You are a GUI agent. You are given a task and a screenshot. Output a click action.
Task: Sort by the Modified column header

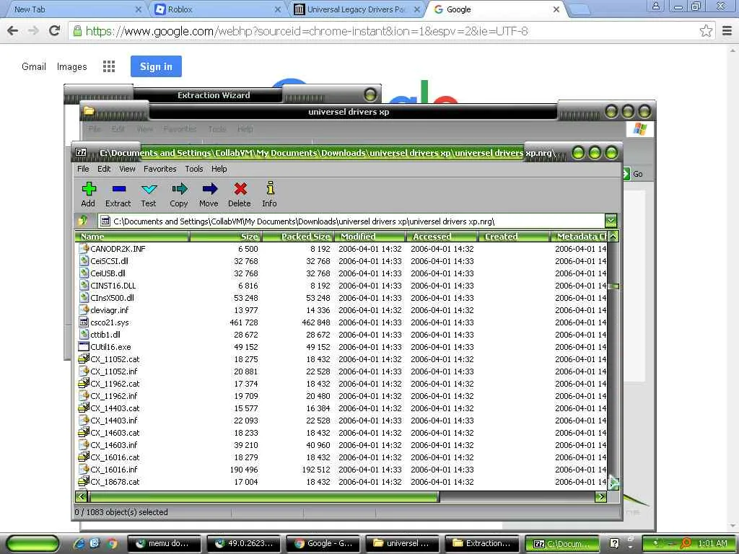[x=370, y=237]
